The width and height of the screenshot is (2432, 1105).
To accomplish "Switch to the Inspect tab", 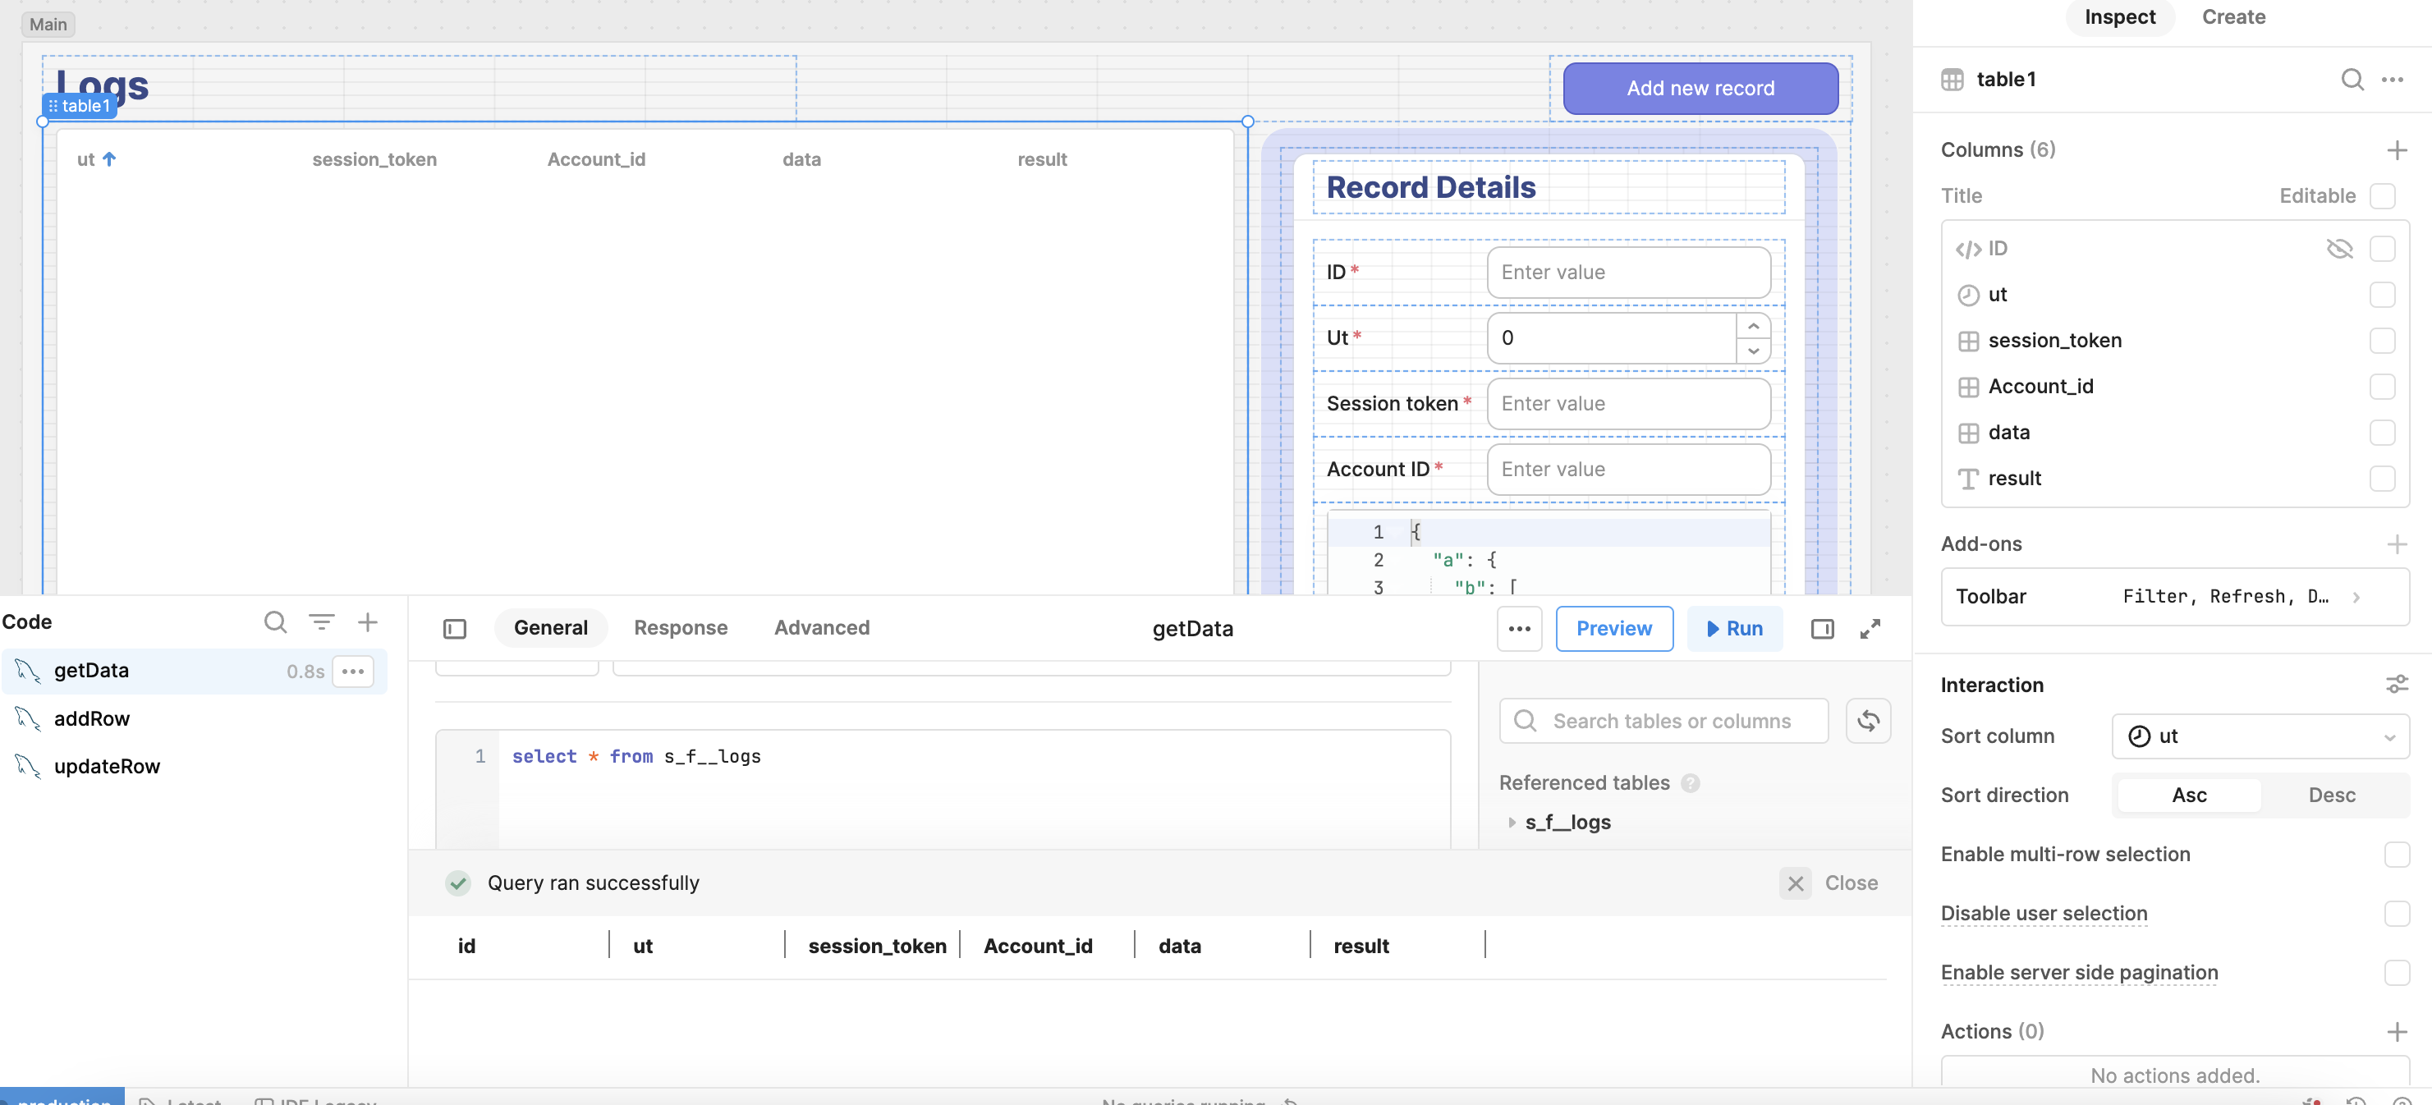I will (x=2119, y=17).
